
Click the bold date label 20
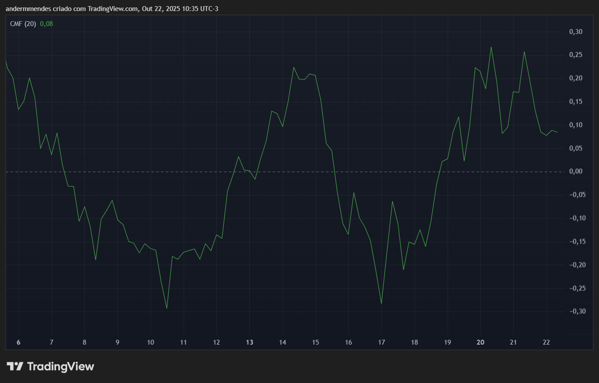480,342
